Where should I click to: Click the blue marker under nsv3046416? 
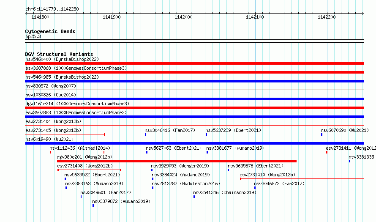145,134
